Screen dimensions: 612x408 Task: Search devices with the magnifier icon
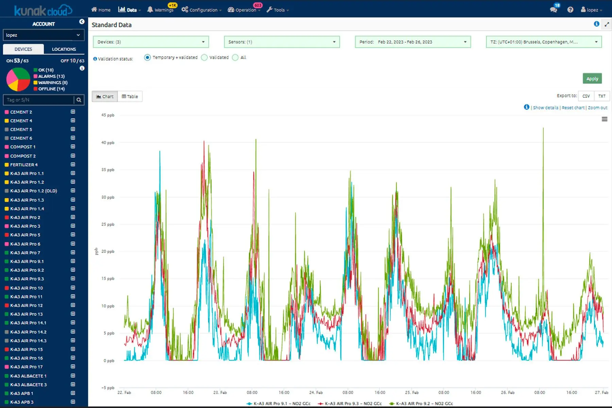79,100
